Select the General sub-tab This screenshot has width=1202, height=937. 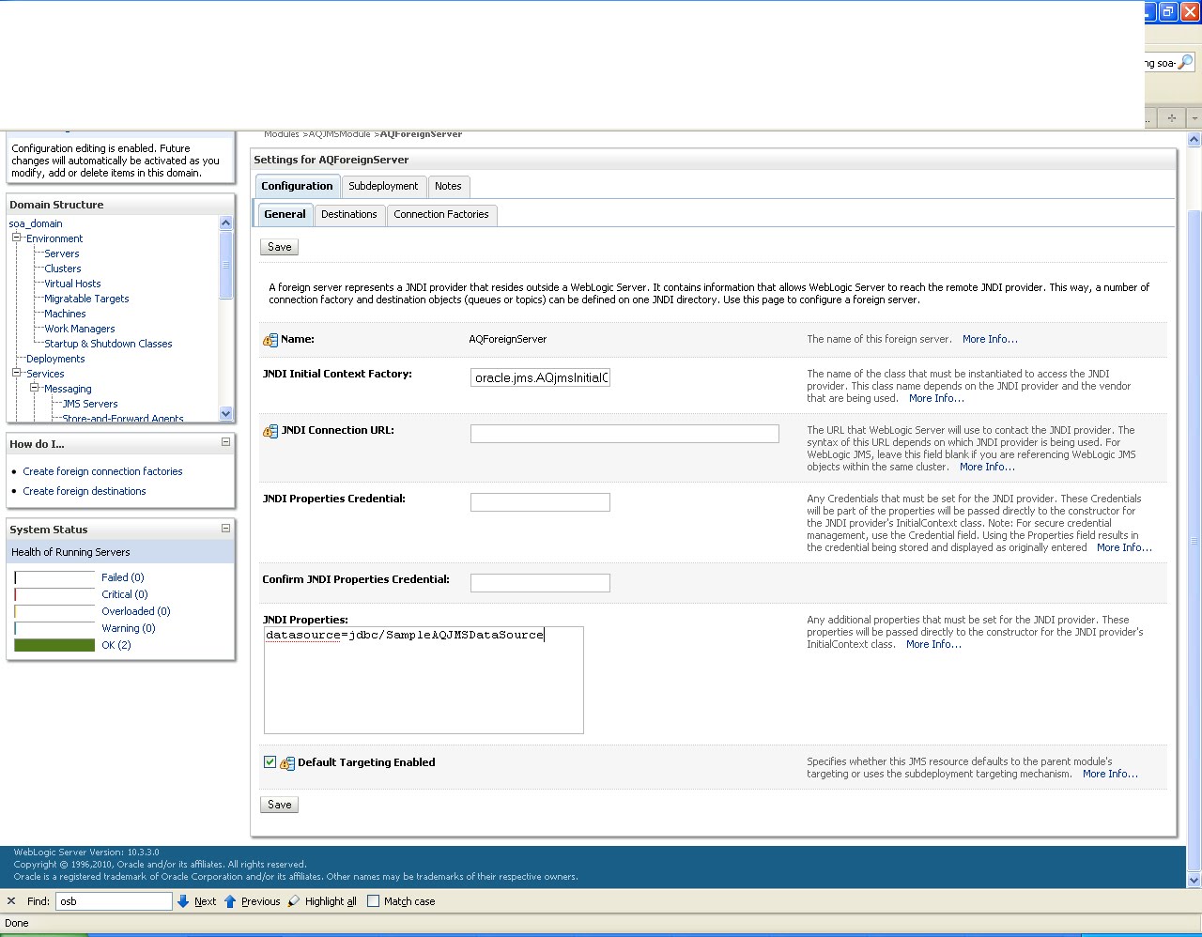[x=285, y=214]
